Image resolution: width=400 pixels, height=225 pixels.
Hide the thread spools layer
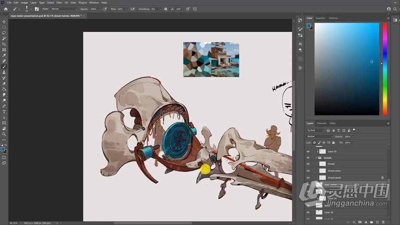tap(308, 177)
